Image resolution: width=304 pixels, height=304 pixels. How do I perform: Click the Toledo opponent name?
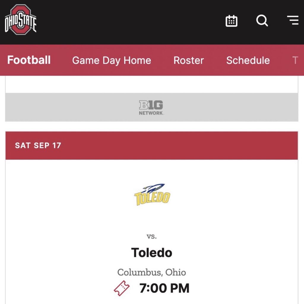tap(152, 253)
